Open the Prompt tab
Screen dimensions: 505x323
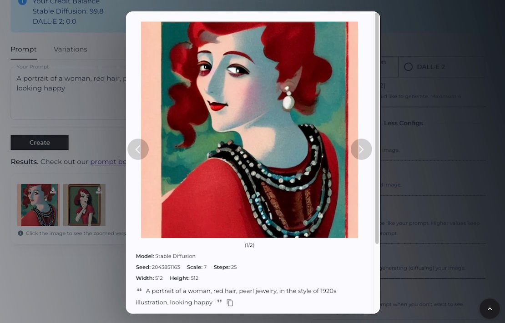[x=24, y=49]
